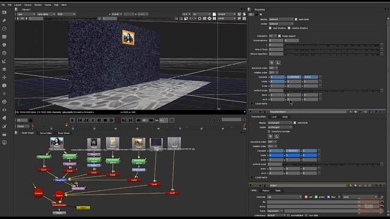Screen dimensions: 390x219
Task: Toggle receive shadow checkbox
Action: pyautogui.click(x=289, y=28)
